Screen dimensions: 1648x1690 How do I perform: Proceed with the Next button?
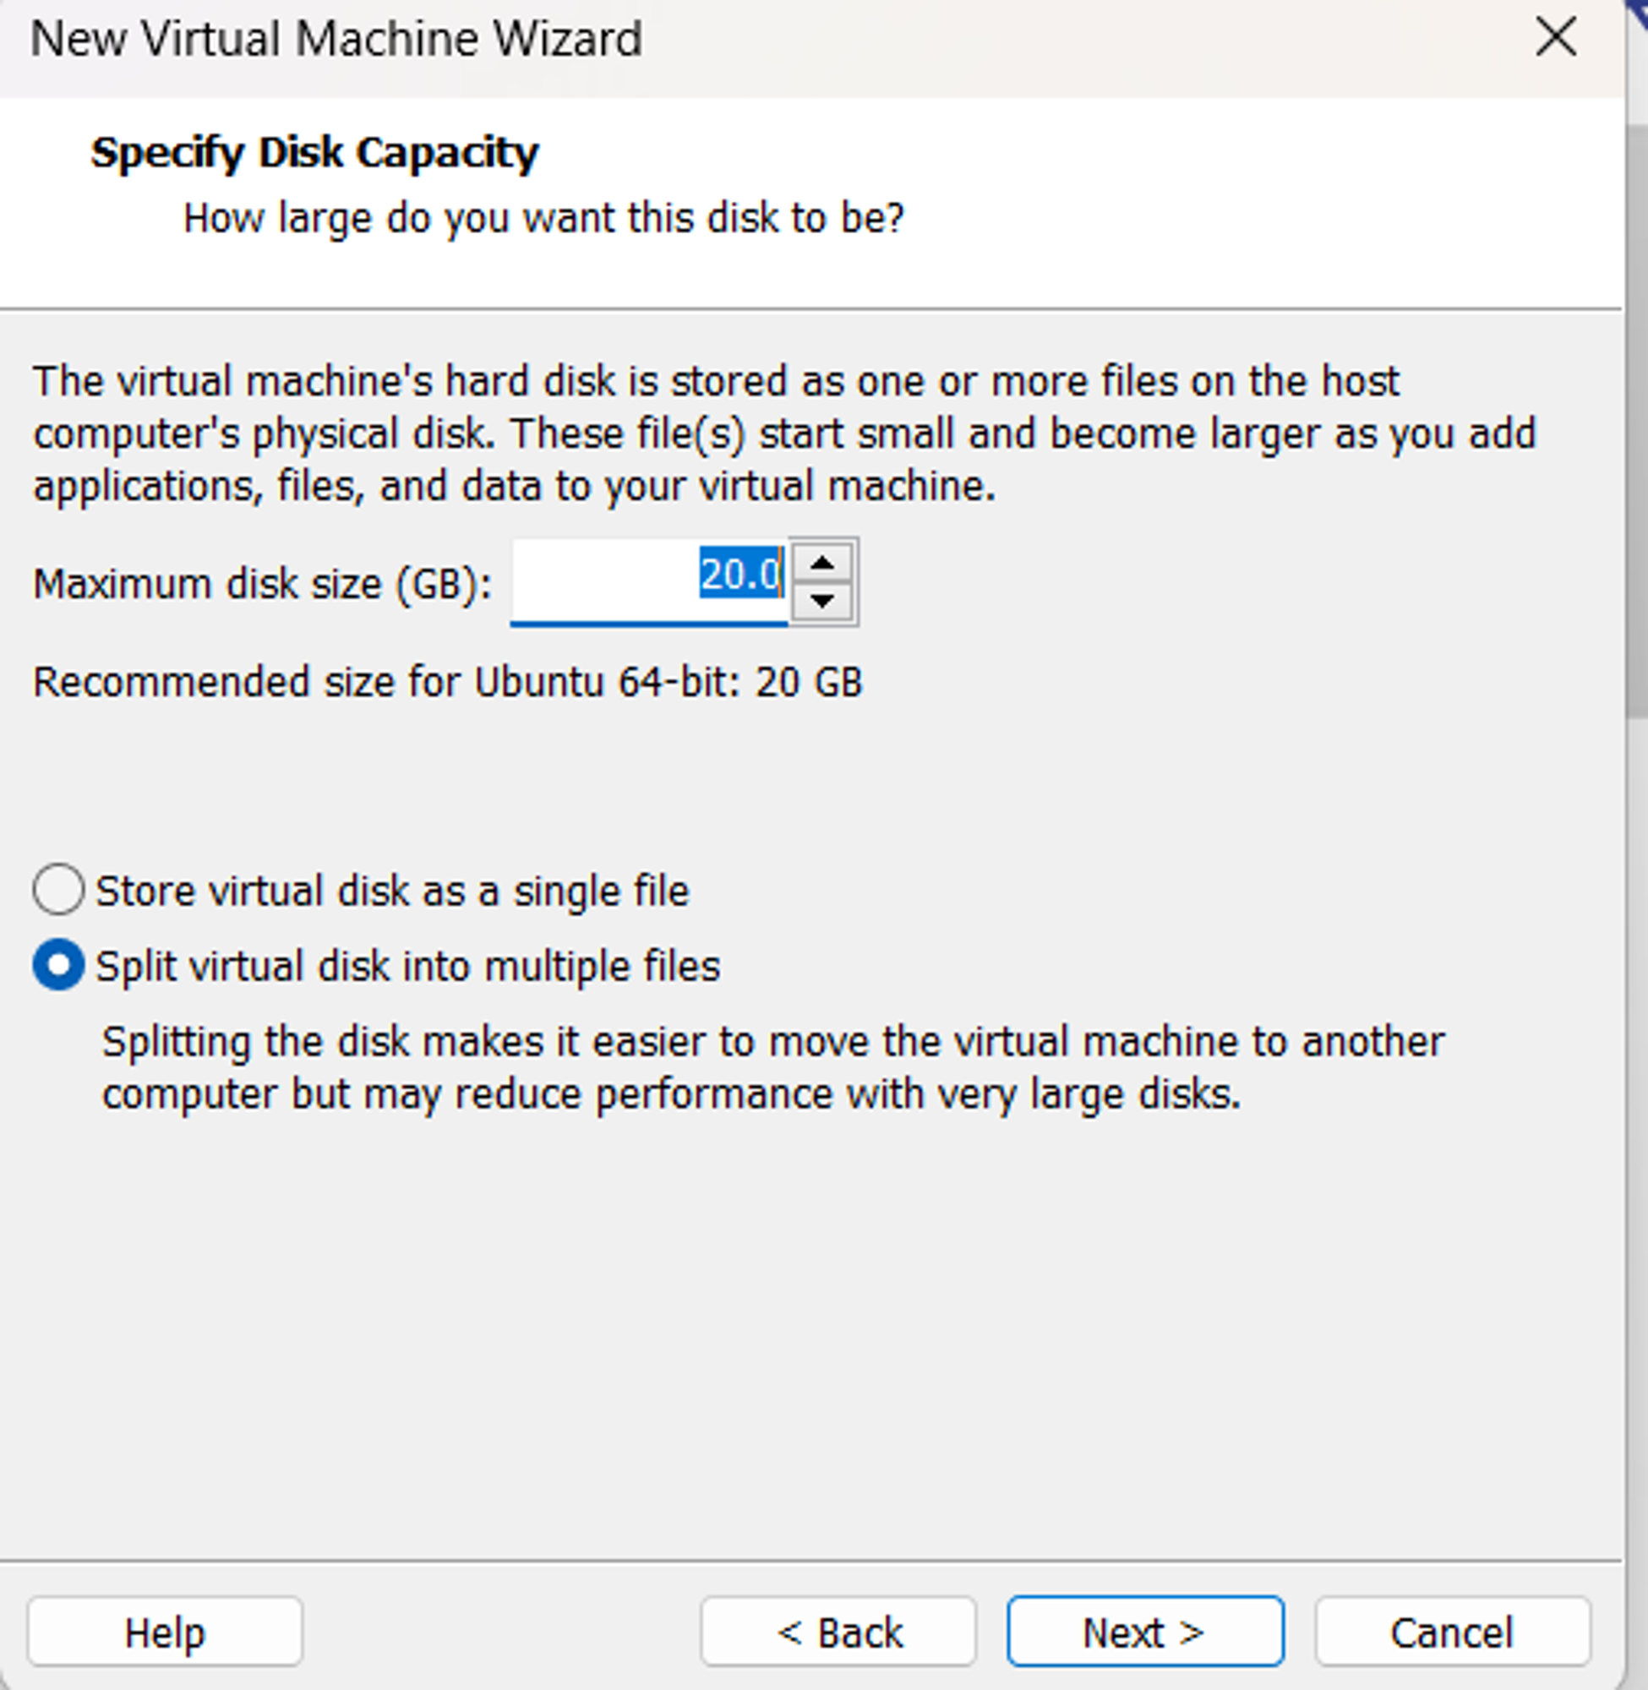(x=1145, y=1632)
